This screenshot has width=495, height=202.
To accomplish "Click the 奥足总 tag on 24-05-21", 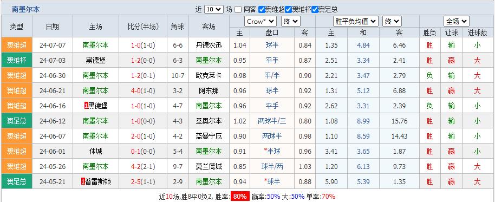I will pos(17,181).
